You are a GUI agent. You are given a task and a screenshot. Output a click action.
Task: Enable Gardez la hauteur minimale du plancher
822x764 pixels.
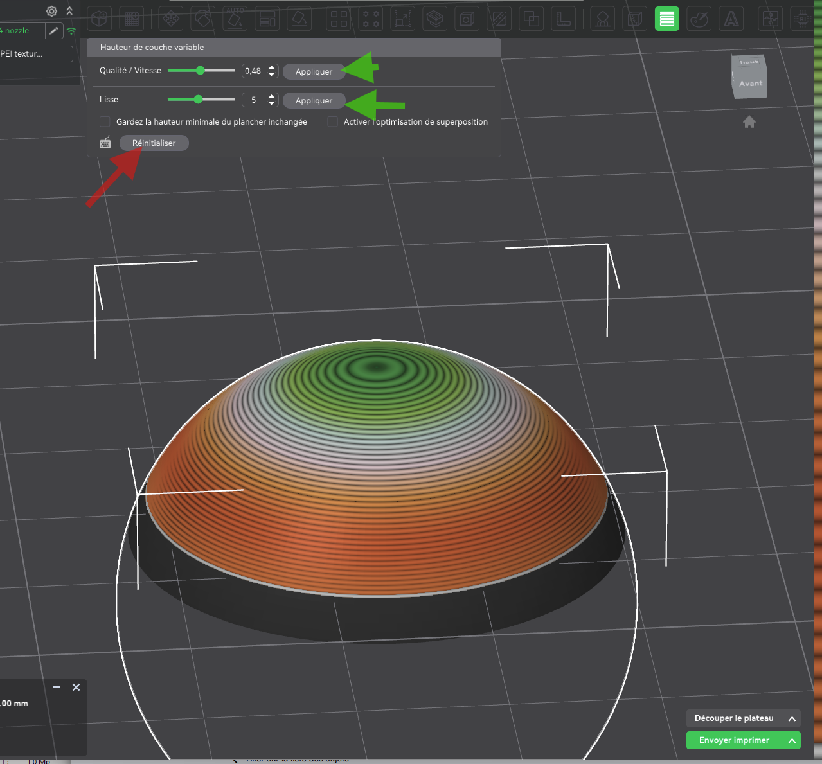coord(105,121)
